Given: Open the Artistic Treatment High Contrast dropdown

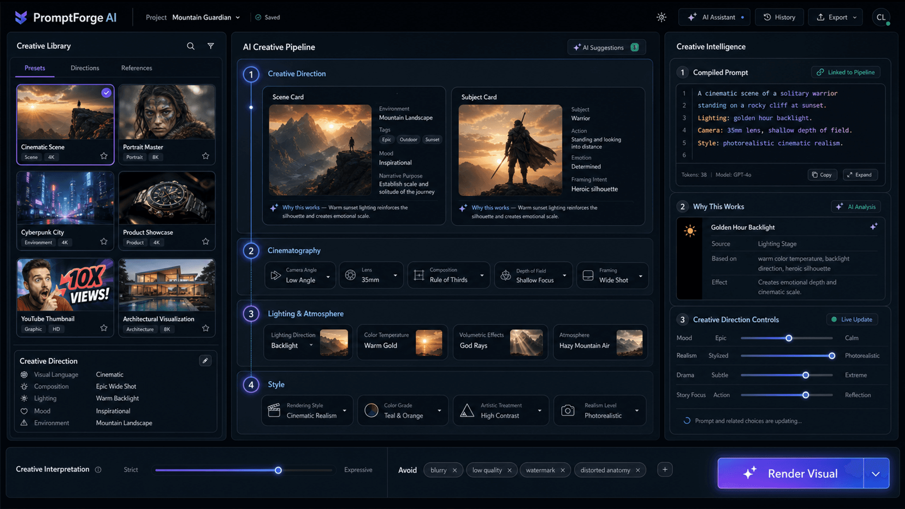Looking at the screenshot, I should 501,410.
